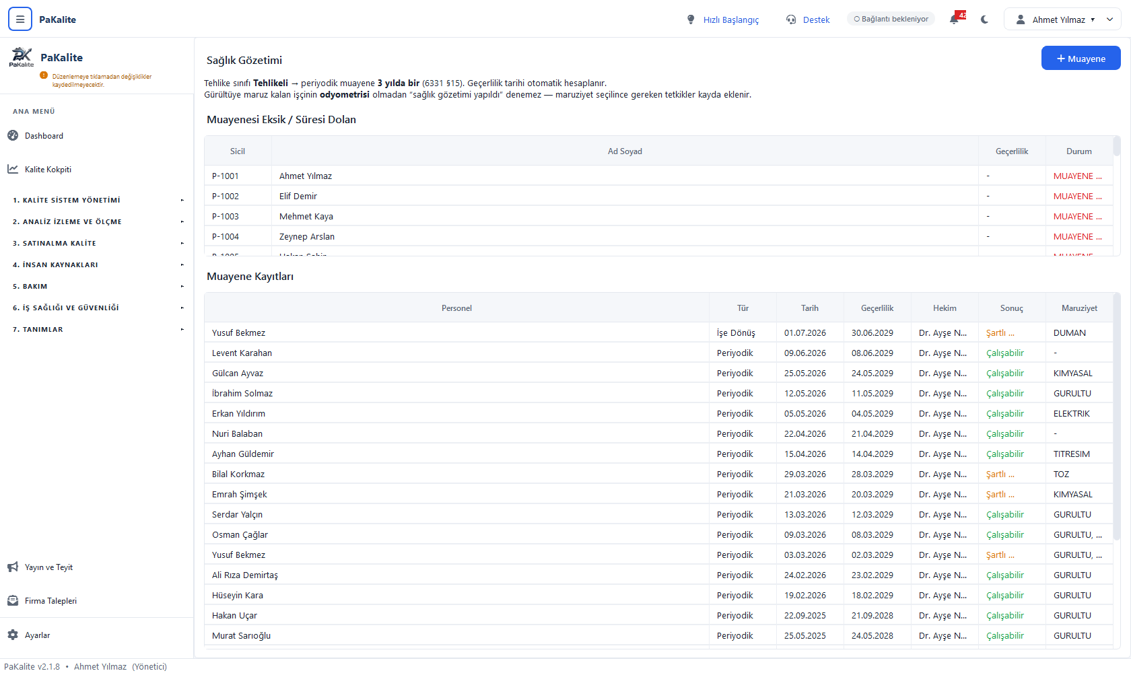This screenshot has width=1131, height=673.
Task: Click the Bağlantı bekleniyor status badge
Action: click(x=891, y=19)
